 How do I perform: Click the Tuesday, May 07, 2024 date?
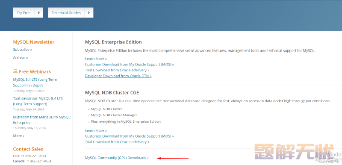coord(29,91)
